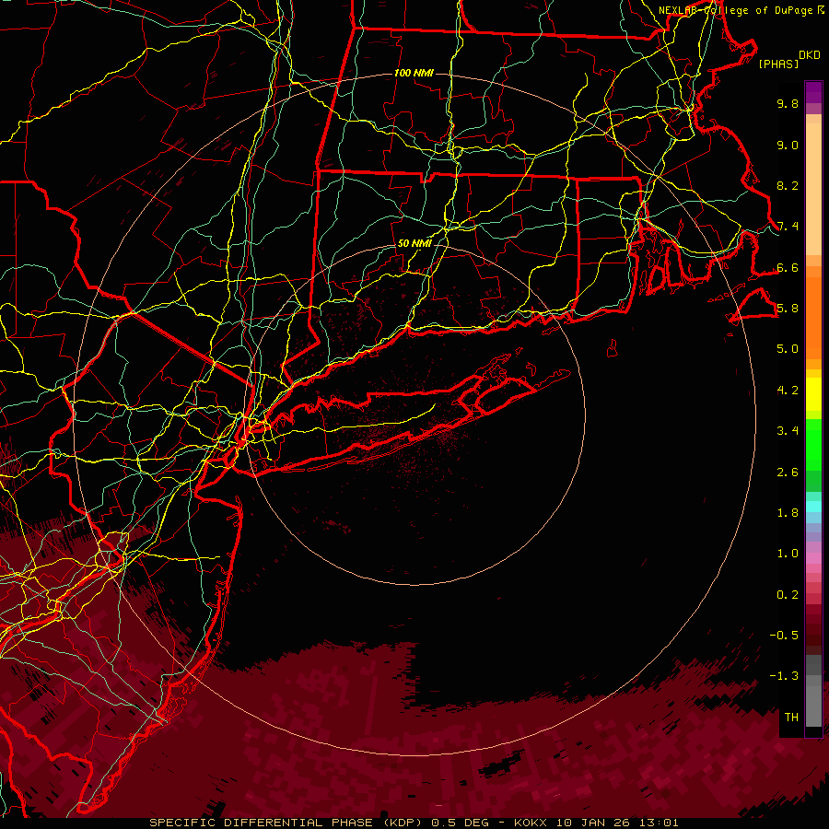Click the -1.3 value on the color scale

coord(784,676)
